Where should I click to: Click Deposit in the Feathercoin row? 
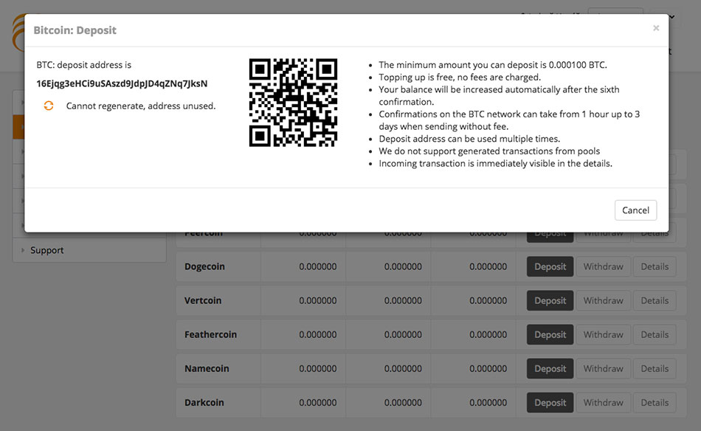coord(550,334)
